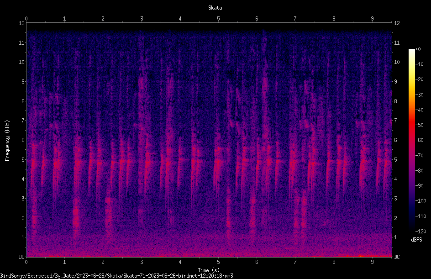Screen dimensions: 431x279
Task: Click '12' on the right frequency axis
Action: (397, 23)
